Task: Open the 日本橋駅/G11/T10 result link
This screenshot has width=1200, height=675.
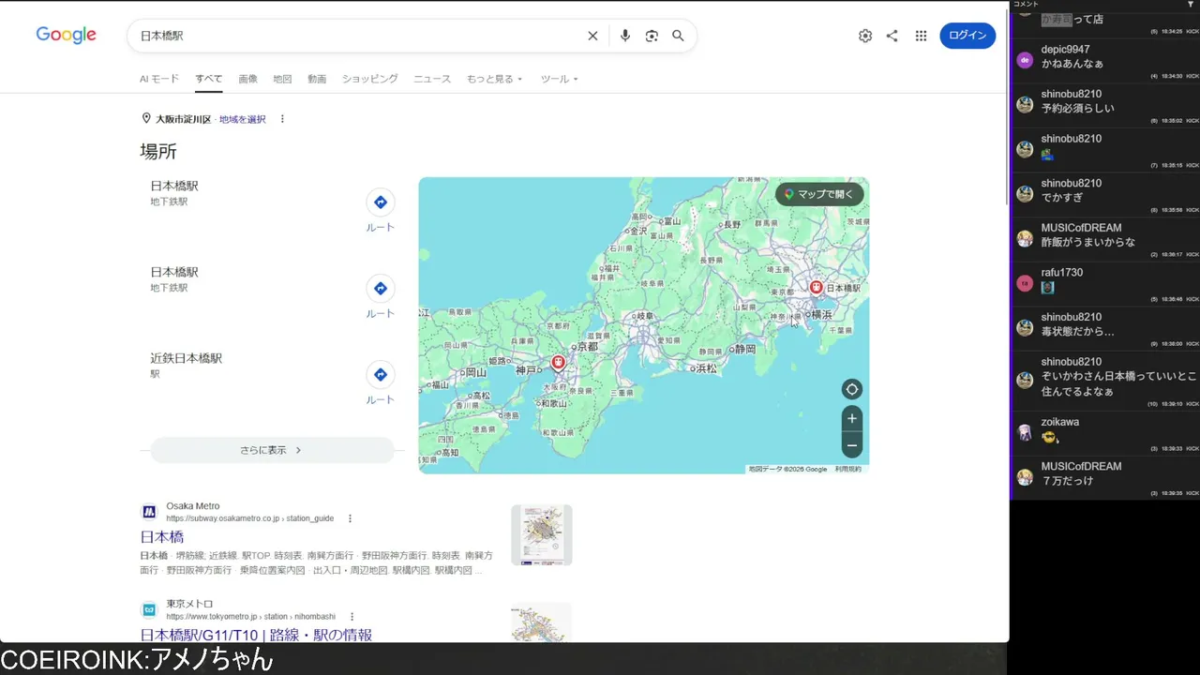Action: tap(256, 635)
